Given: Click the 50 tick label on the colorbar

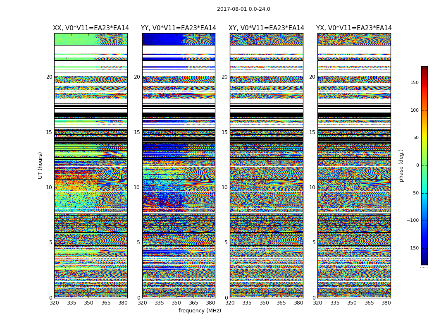Looking at the screenshot, I should coord(416,138).
